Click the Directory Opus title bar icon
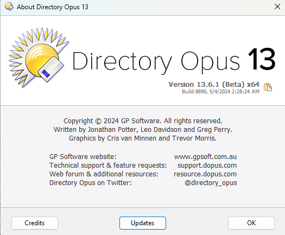This screenshot has width=285, height=235. 9,7
